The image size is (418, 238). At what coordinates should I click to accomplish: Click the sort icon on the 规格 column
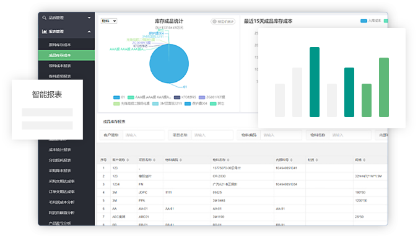(364, 160)
